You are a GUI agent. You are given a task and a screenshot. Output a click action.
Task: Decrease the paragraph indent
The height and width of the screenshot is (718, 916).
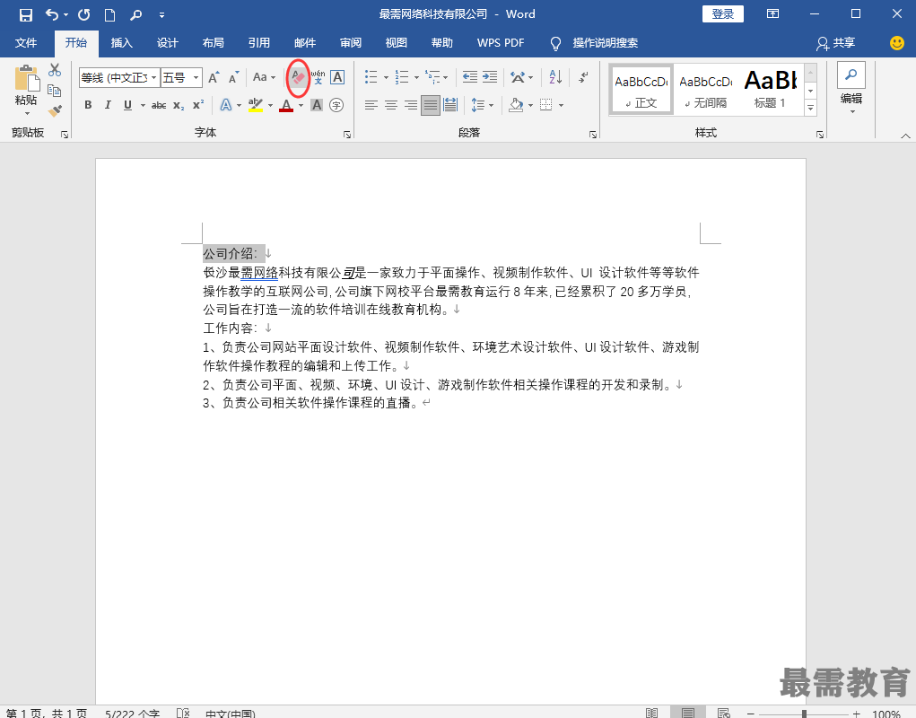pos(470,77)
